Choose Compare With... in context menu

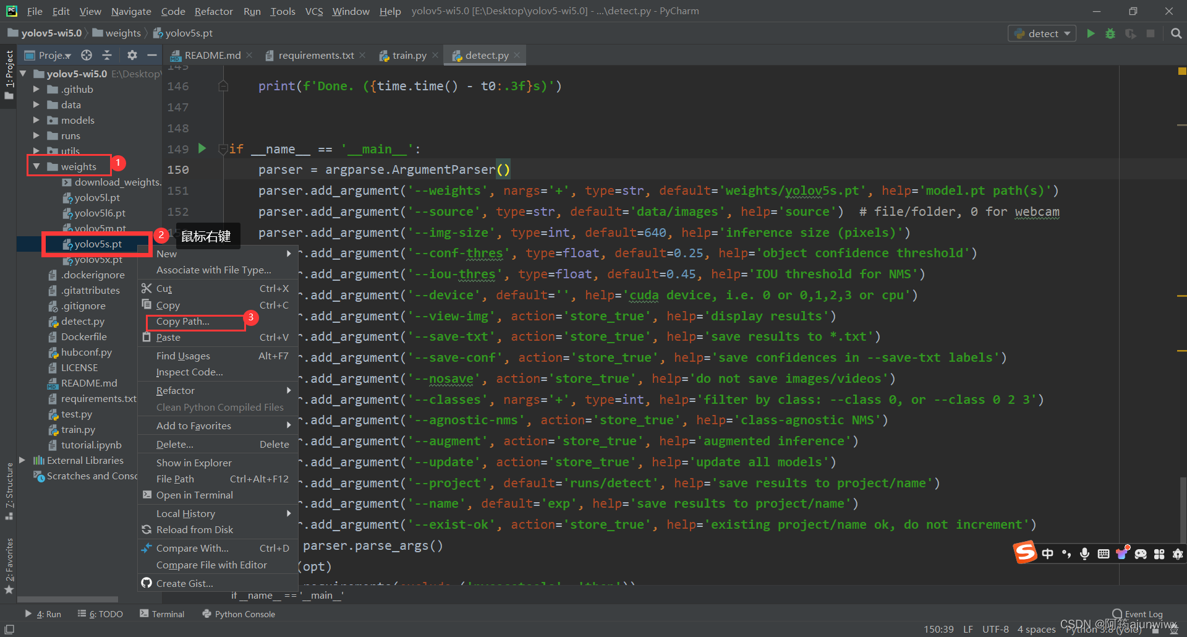(x=217, y=548)
